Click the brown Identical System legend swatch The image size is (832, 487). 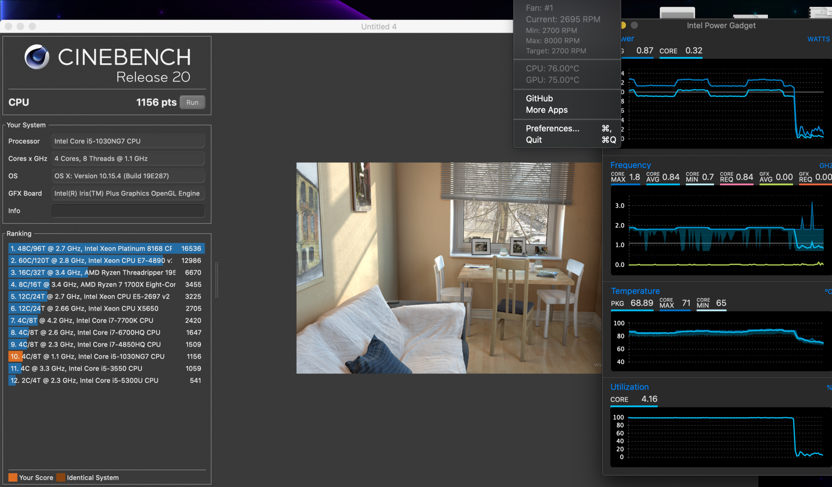[x=61, y=477]
